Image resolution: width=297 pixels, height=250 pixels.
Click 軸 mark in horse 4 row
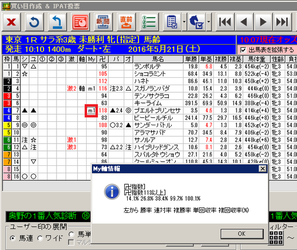(x=82, y=89)
